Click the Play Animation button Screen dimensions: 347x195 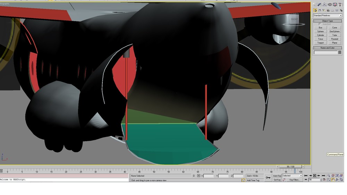tap(314, 176)
